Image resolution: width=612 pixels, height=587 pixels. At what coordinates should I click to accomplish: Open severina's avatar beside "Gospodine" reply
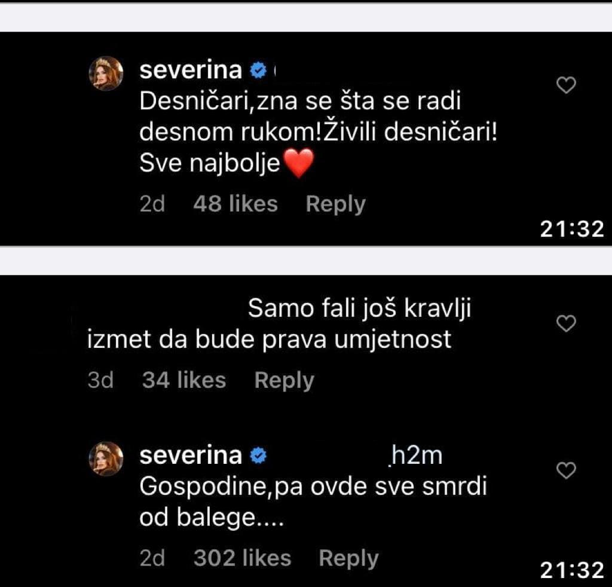click(106, 459)
